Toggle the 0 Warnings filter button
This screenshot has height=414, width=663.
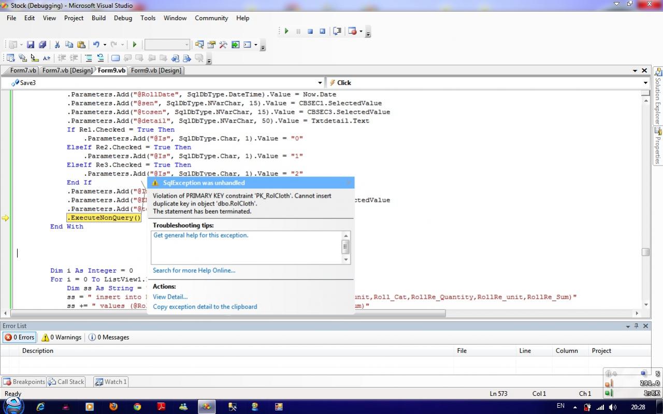62,337
